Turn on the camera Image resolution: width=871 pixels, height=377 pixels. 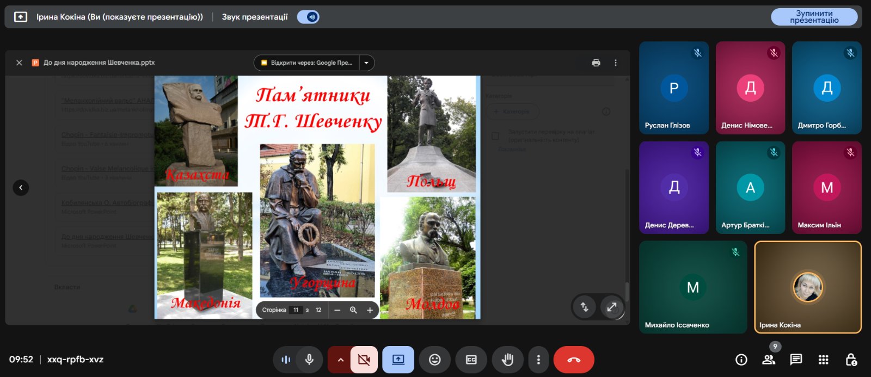pyautogui.click(x=364, y=360)
